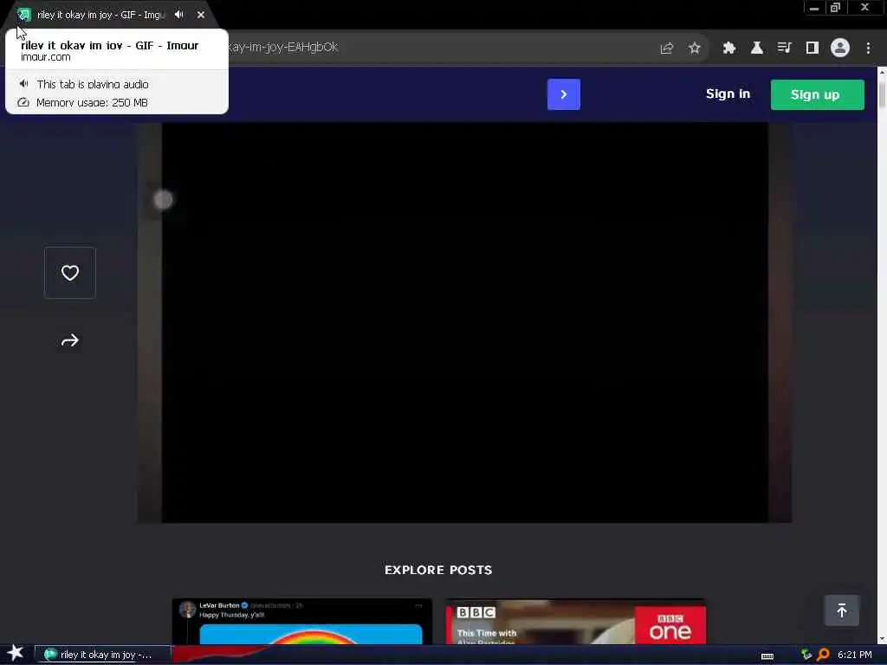Minimize the browser window

(x=814, y=8)
